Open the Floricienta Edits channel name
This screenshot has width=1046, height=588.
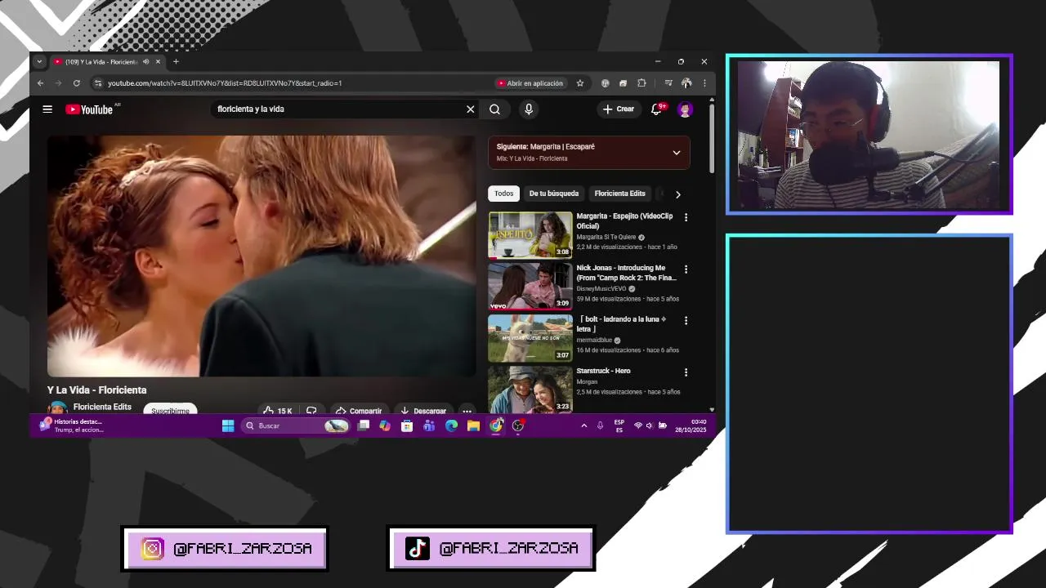point(102,407)
